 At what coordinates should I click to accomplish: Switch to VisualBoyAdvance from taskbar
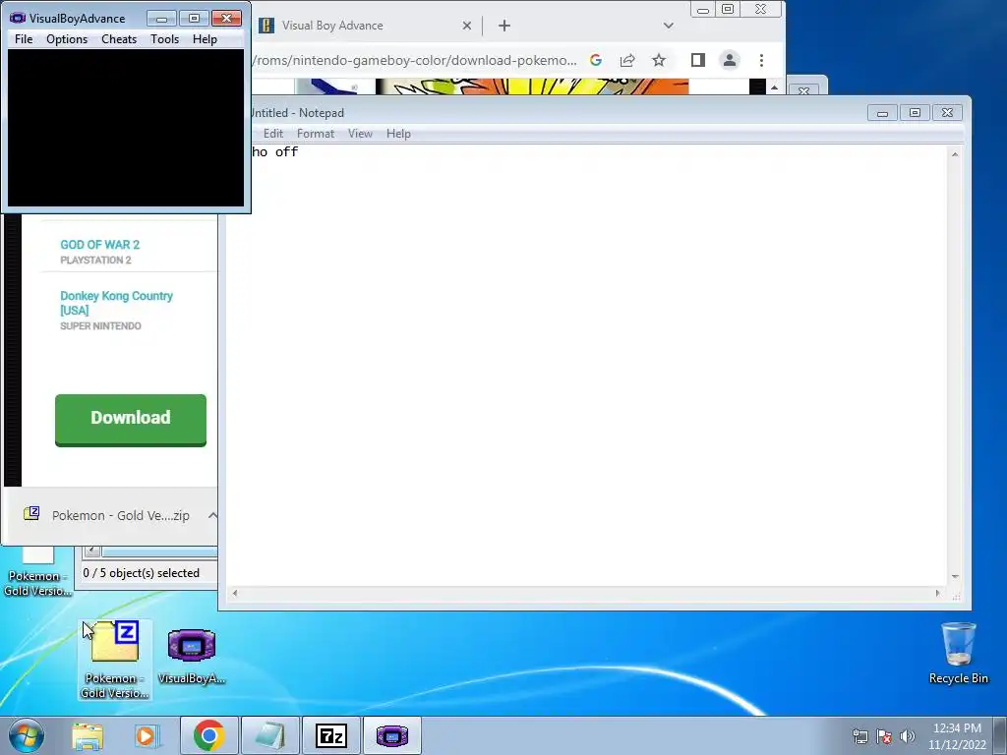pyautogui.click(x=392, y=735)
